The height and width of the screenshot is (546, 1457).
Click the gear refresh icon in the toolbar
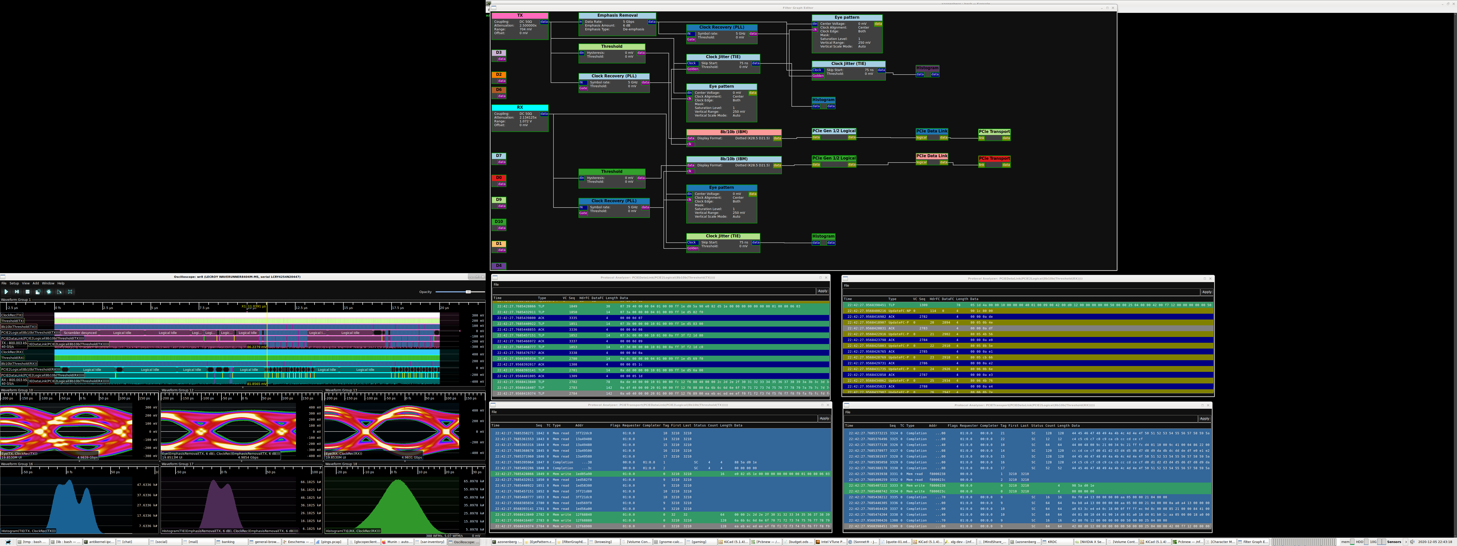(x=49, y=292)
